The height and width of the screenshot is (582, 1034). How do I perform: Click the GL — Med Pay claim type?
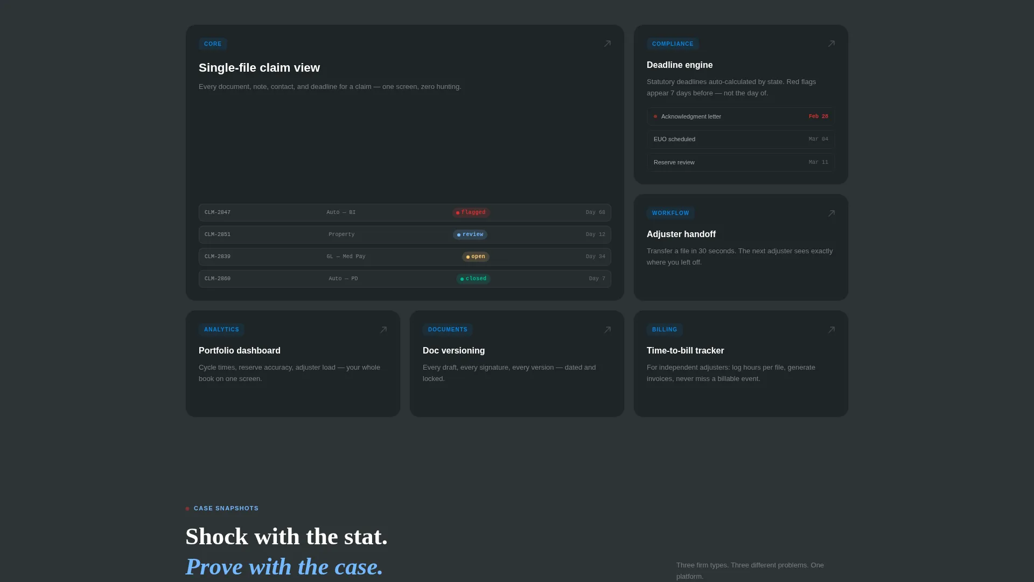346,257
